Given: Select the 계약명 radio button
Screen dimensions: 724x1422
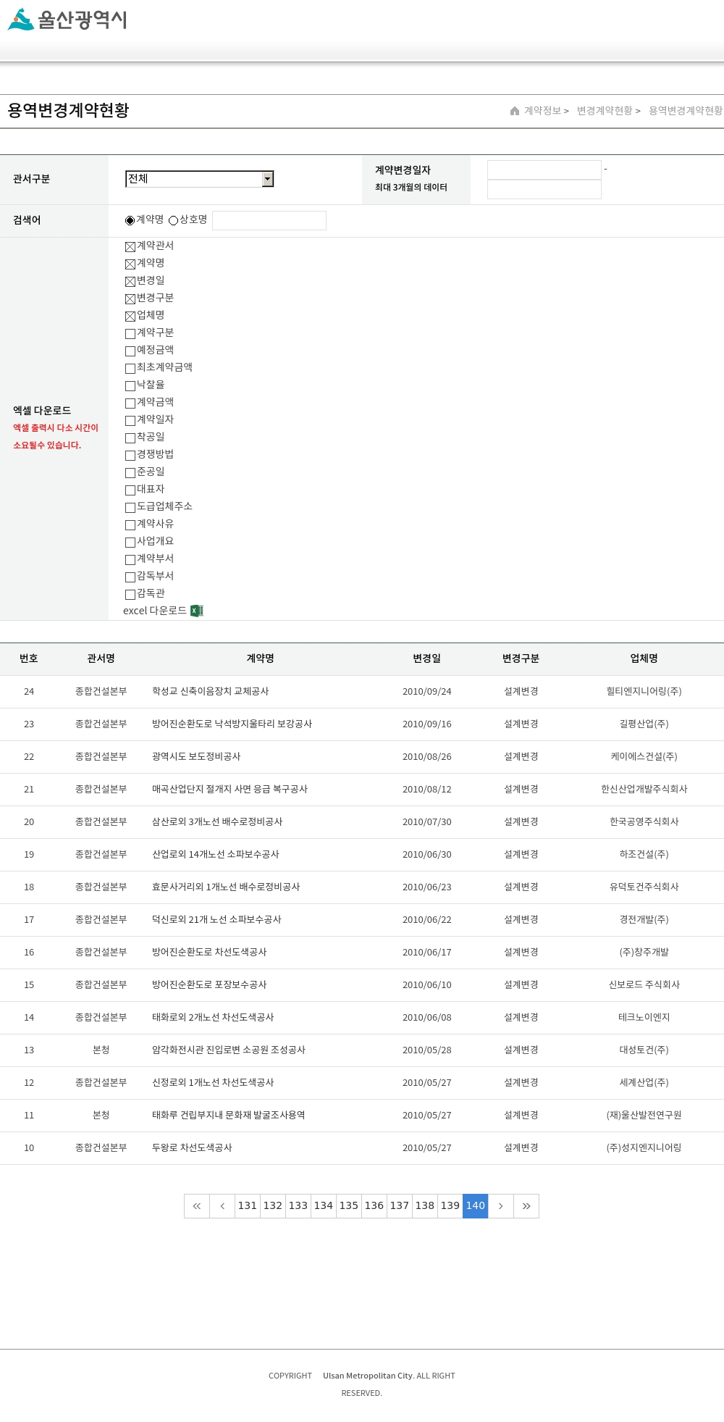Looking at the screenshot, I should coord(130,221).
